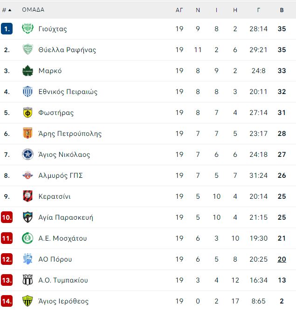Click the ΟΜΑΔΑ column header

pyautogui.click(x=33, y=10)
